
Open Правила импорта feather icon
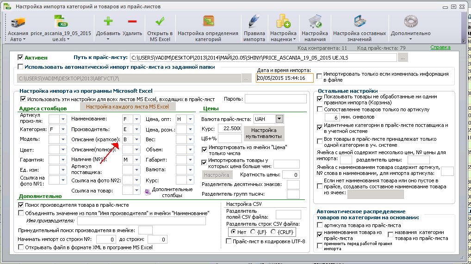click(x=254, y=22)
